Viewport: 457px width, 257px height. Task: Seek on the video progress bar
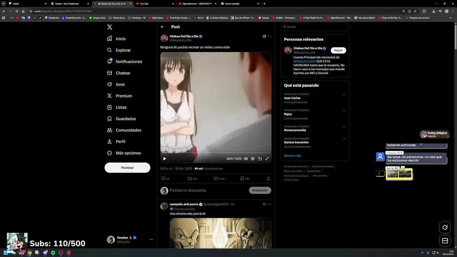(216, 153)
